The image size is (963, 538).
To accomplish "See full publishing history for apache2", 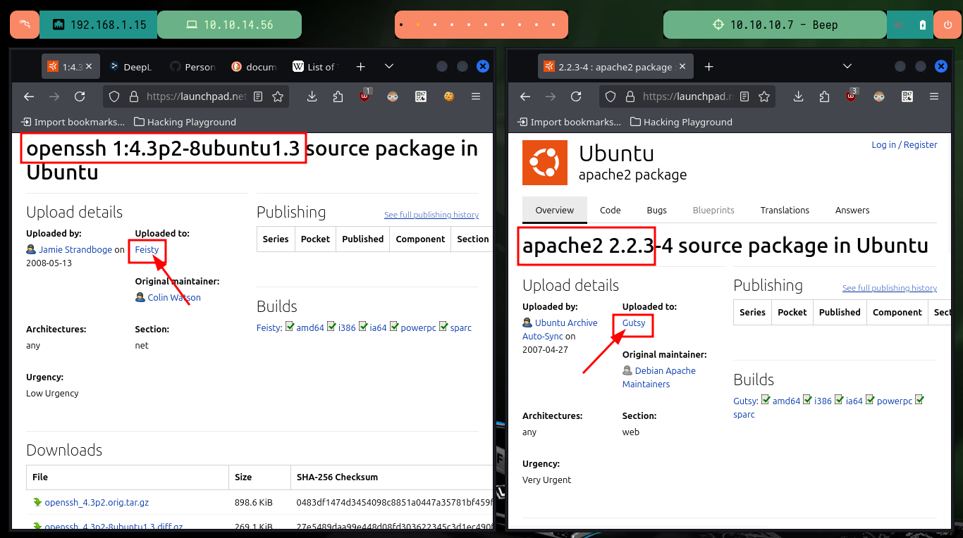I will tap(890, 288).
